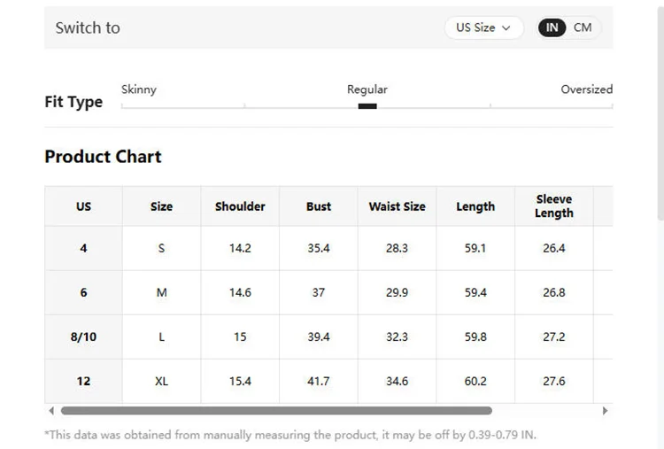Click the vertical page scrollbar

[660, 114]
